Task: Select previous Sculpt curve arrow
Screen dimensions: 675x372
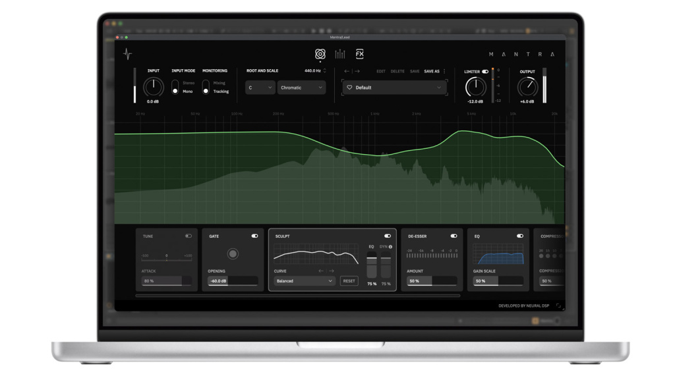Action: (321, 271)
